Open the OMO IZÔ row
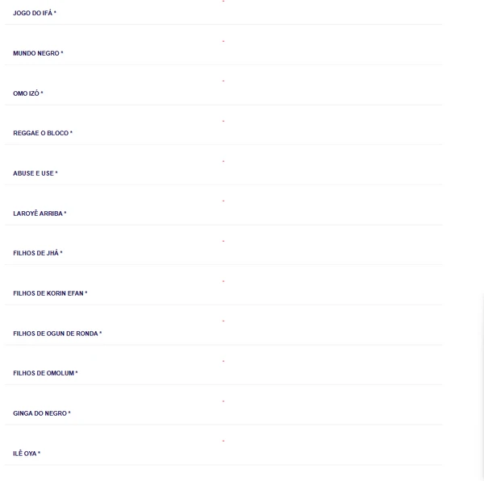This screenshot has width=484, height=481. [x=28, y=93]
